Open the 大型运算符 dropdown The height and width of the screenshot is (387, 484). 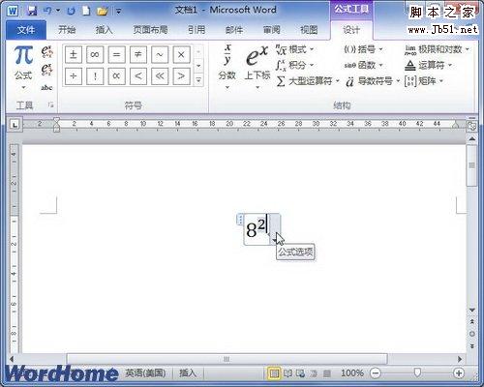[308, 81]
